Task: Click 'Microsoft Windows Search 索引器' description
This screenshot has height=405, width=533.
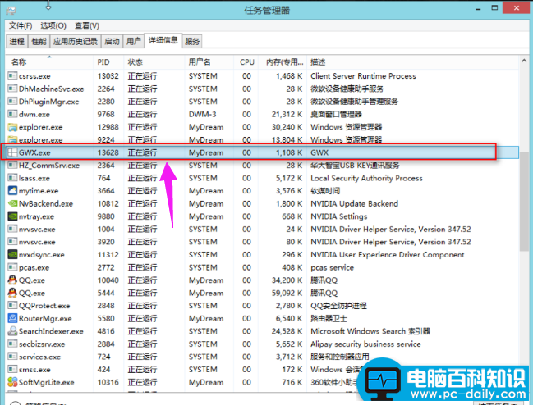Action: pyautogui.click(x=370, y=331)
